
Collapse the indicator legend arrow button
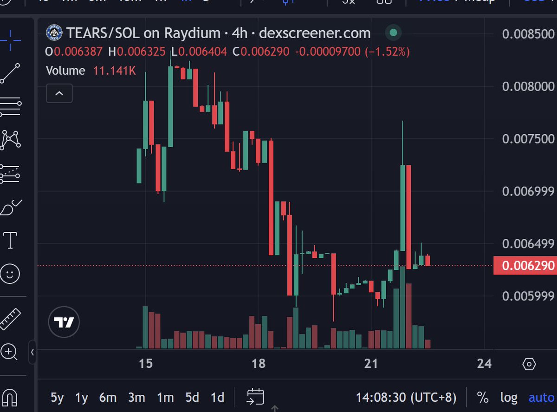coord(59,93)
